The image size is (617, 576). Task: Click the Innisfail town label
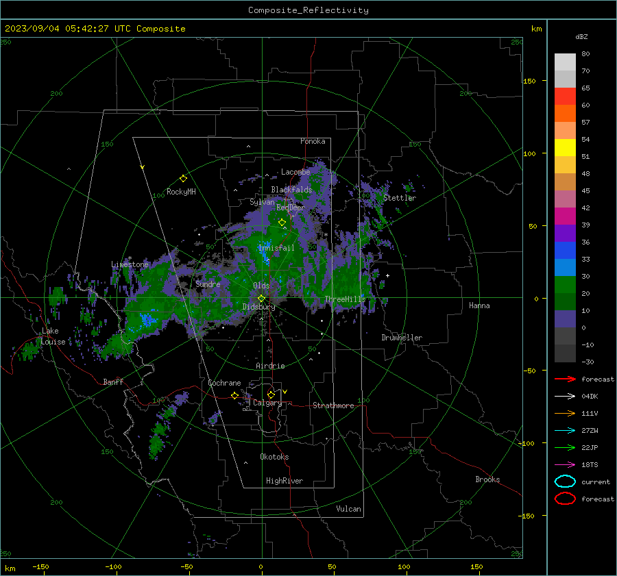276,248
